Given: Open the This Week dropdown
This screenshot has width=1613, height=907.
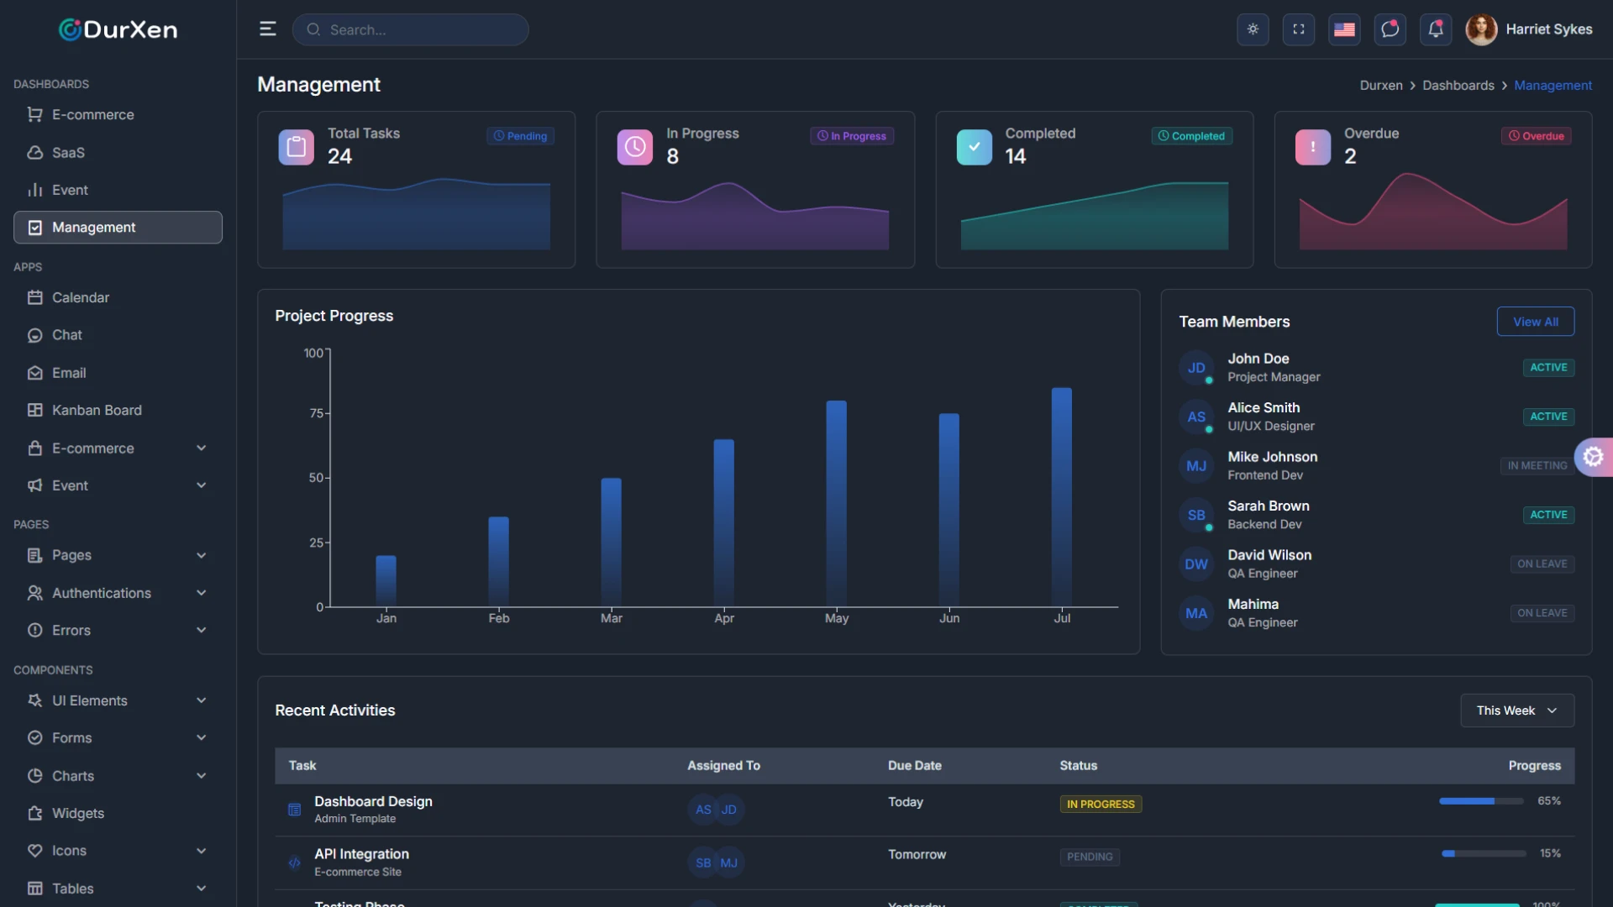Looking at the screenshot, I should pos(1517,710).
